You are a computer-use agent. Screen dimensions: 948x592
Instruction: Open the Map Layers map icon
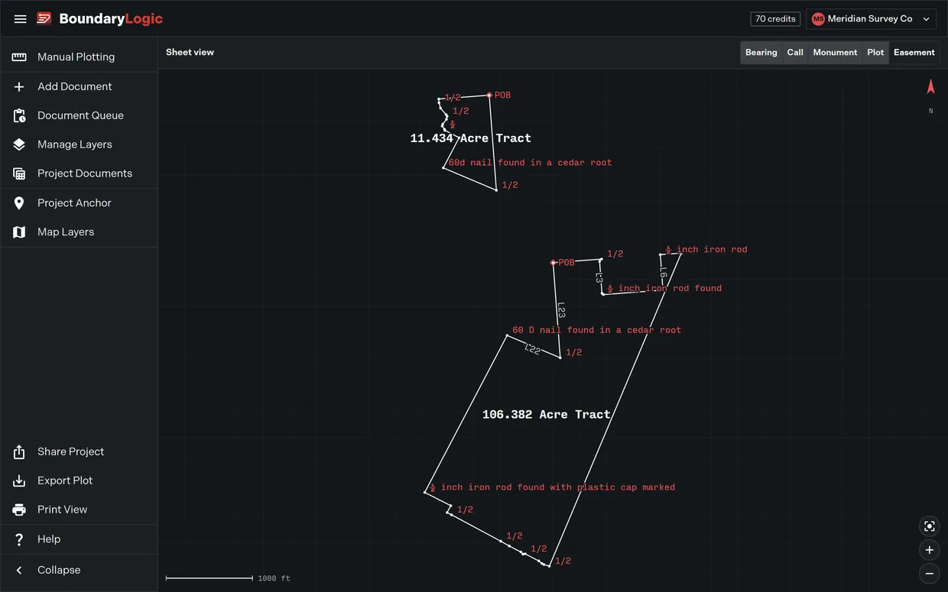[19, 231]
